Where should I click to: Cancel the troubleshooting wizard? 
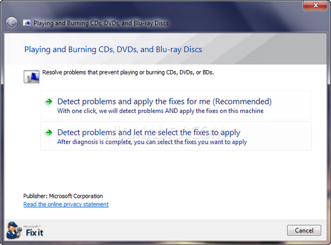coord(304,230)
